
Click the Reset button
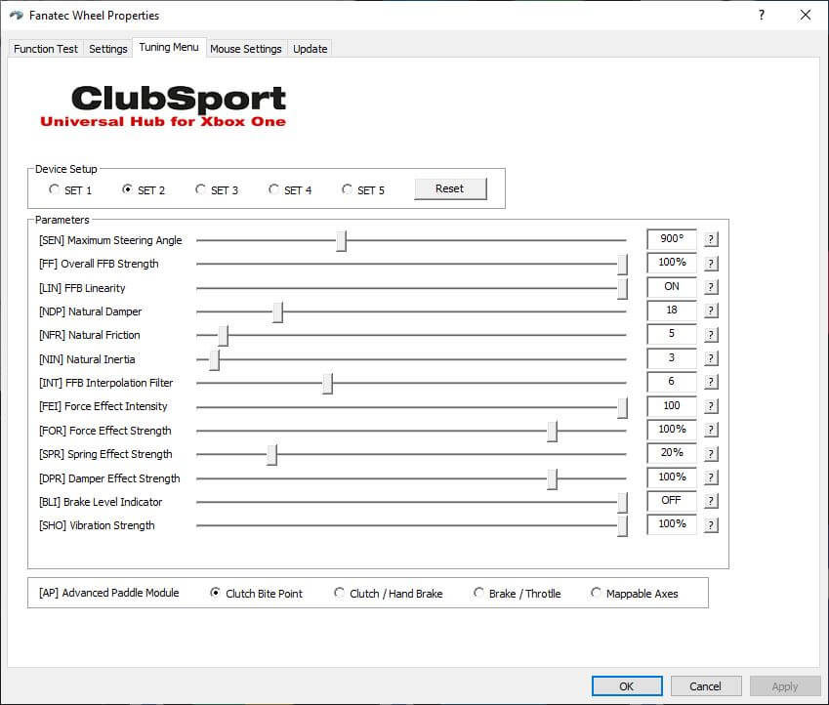coord(450,188)
